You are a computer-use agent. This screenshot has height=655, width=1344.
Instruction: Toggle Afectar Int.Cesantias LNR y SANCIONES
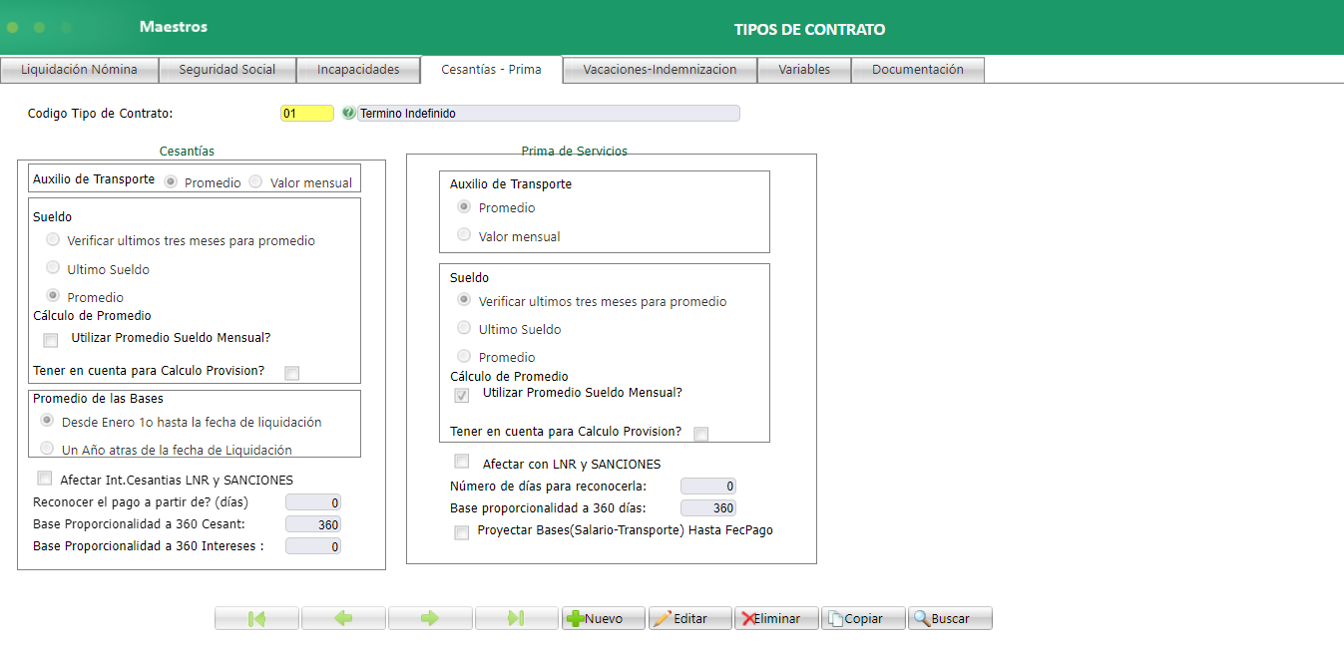point(45,479)
